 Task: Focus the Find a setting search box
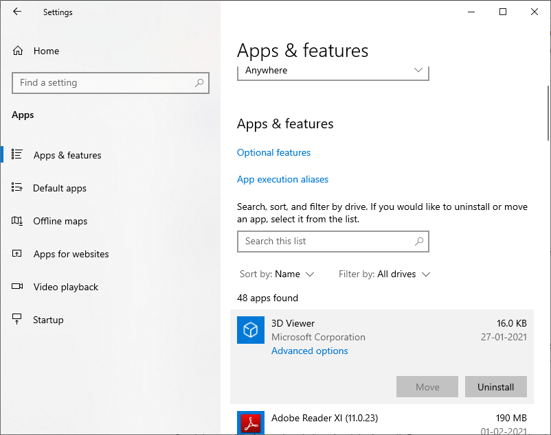point(111,83)
